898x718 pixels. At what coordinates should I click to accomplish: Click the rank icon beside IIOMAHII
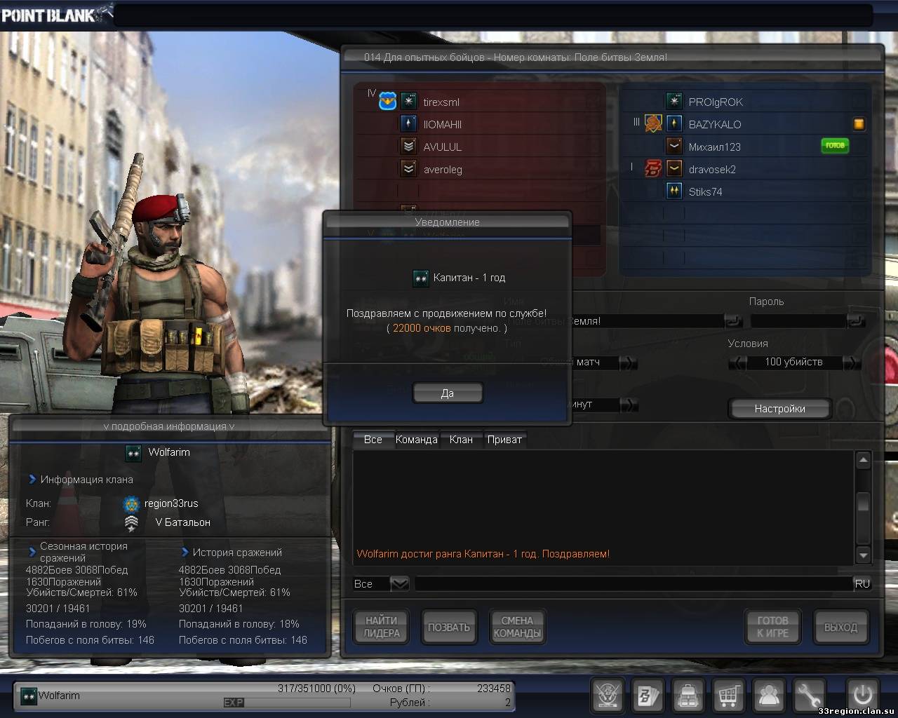[x=409, y=124]
